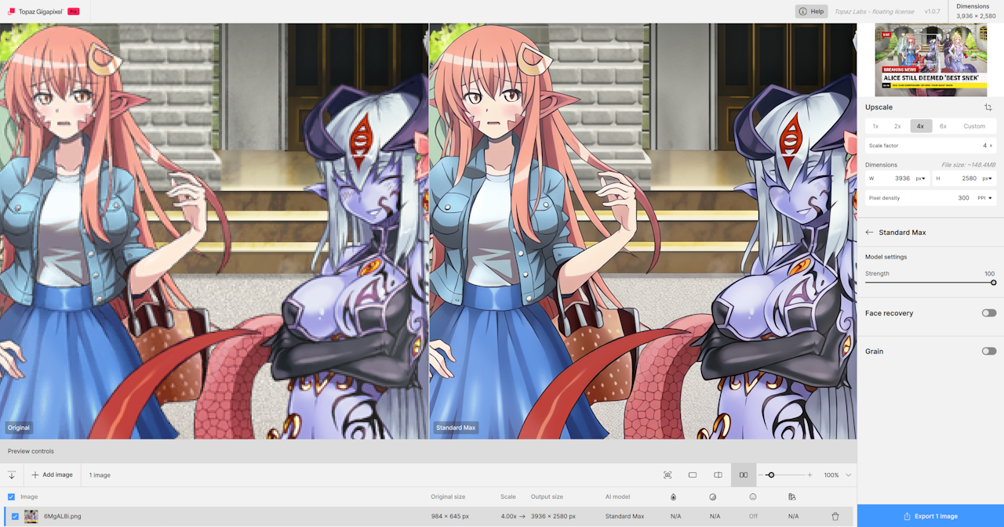Click the Topaz Gigapixel logo icon
The height and width of the screenshot is (527, 1004).
pos(11,12)
